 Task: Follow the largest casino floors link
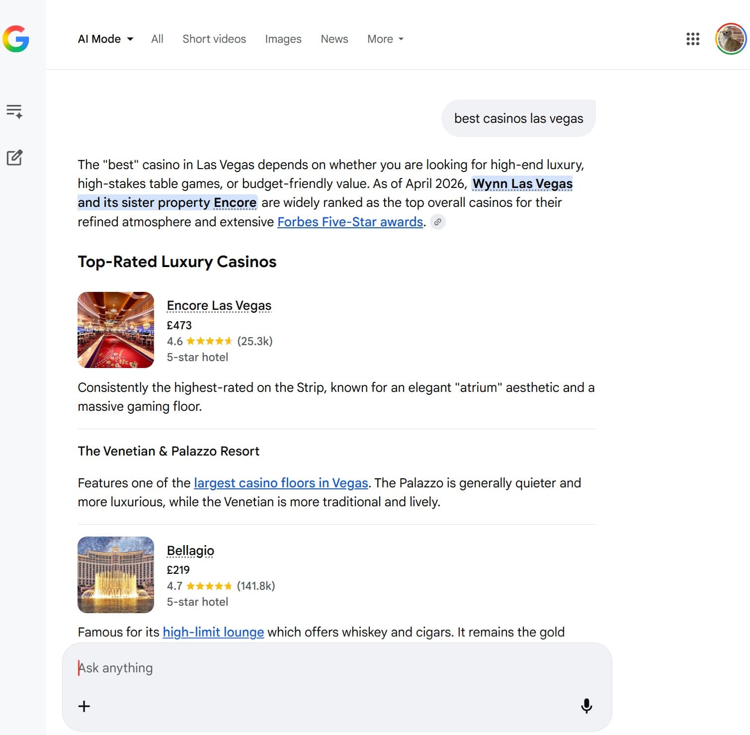(281, 483)
